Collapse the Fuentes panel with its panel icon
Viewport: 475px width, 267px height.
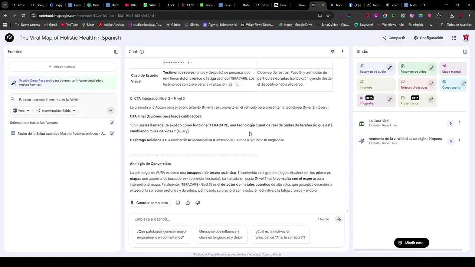116,52
